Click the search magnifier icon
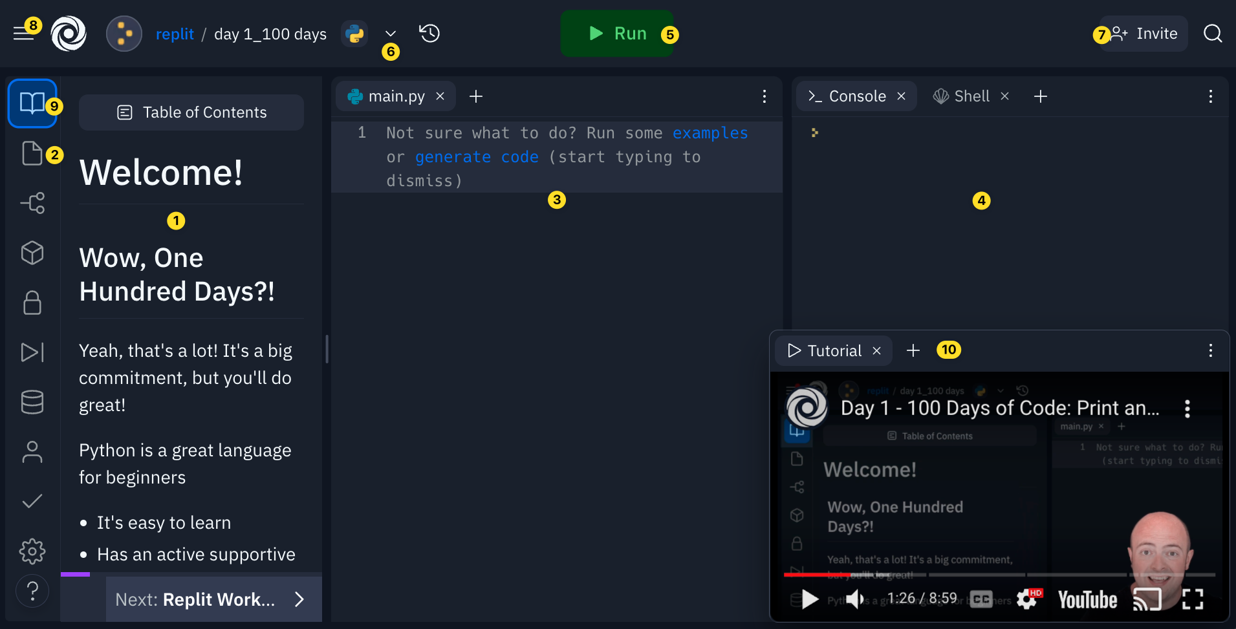This screenshot has width=1236, height=629. [1213, 34]
